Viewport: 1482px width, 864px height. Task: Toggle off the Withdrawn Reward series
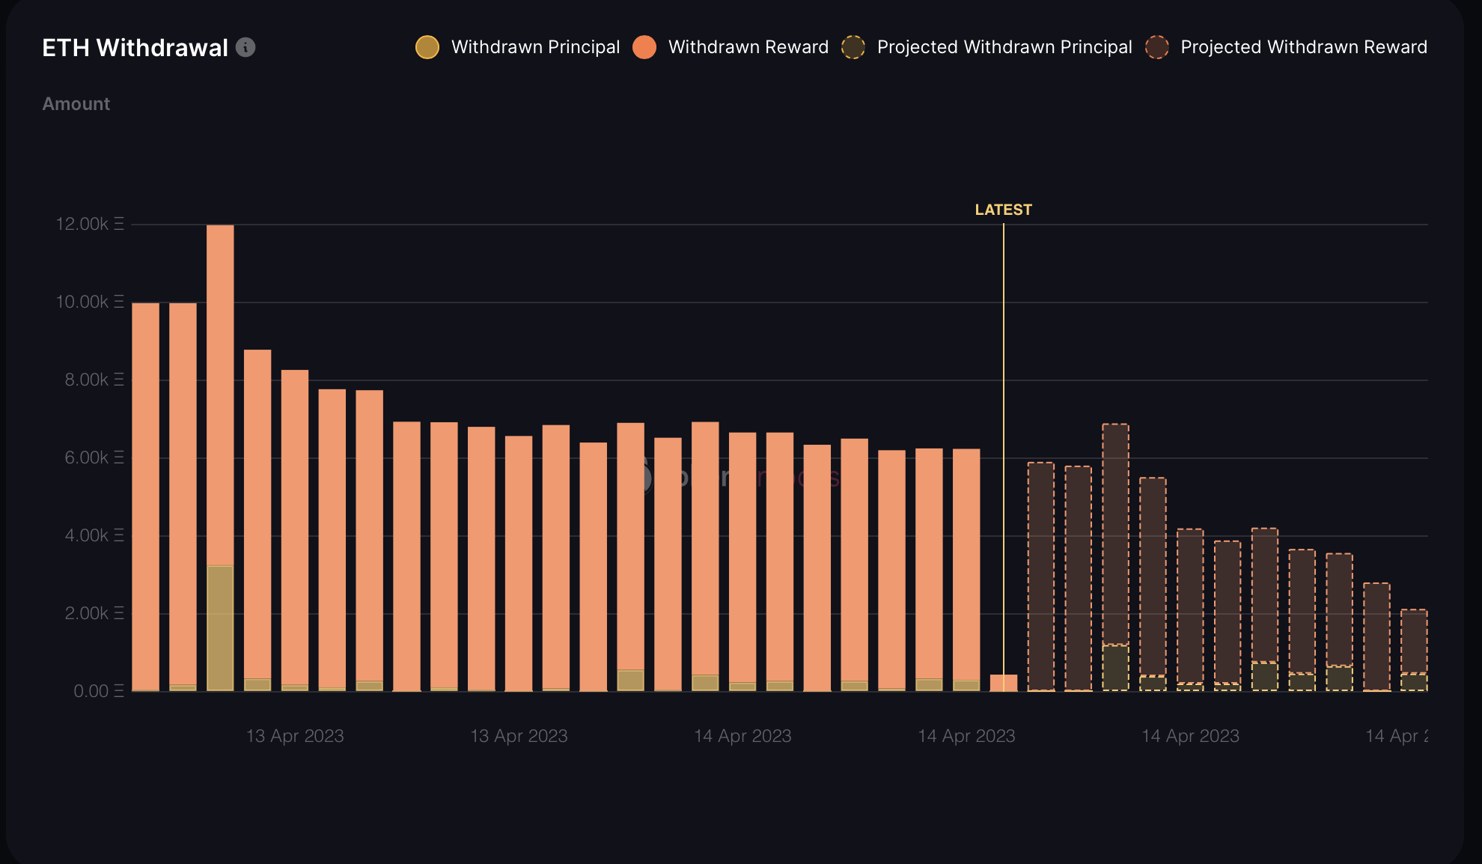tap(748, 46)
